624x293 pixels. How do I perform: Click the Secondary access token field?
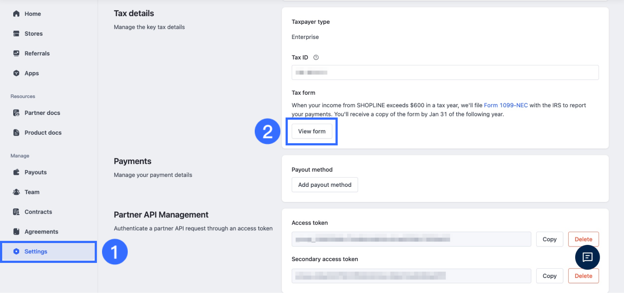click(411, 276)
